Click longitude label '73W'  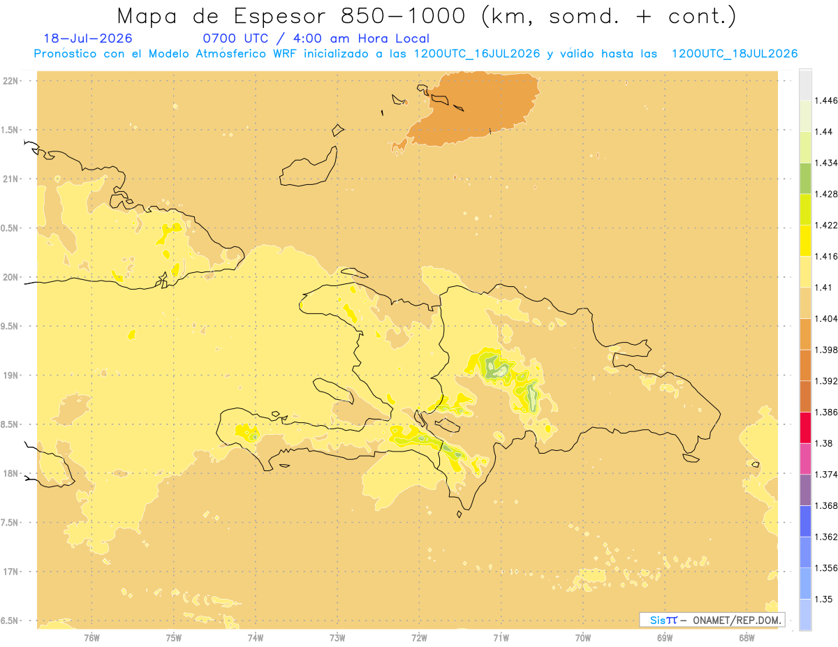click(337, 638)
